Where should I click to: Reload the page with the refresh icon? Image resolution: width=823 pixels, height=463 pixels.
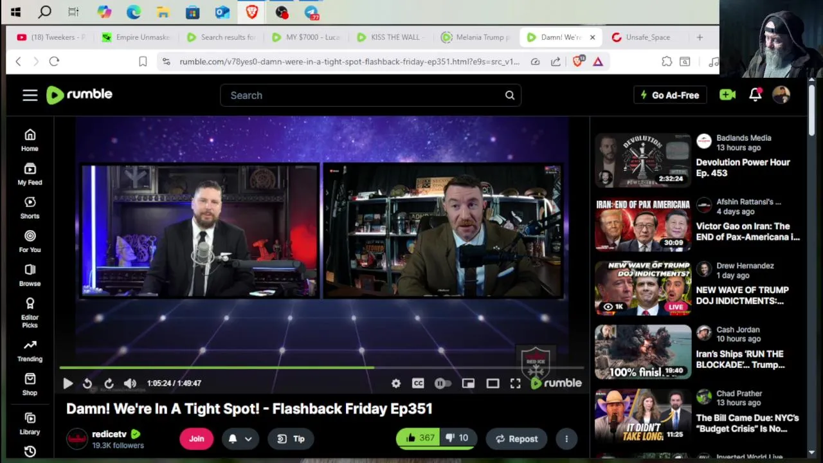(x=54, y=61)
